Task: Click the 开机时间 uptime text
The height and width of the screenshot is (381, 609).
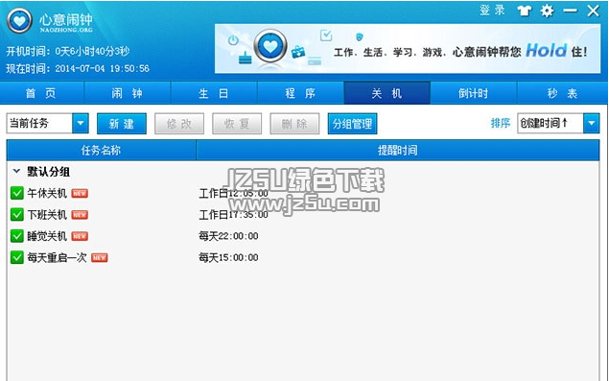Action: tap(68, 51)
